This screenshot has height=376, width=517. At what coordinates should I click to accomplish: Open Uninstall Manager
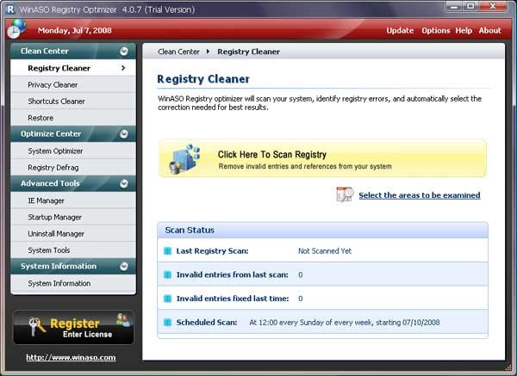[73, 233]
